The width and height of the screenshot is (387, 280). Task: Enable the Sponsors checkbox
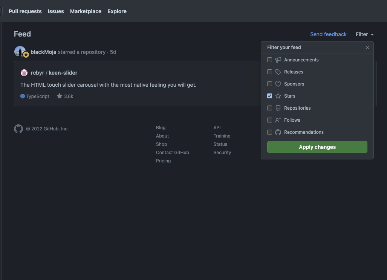(269, 84)
